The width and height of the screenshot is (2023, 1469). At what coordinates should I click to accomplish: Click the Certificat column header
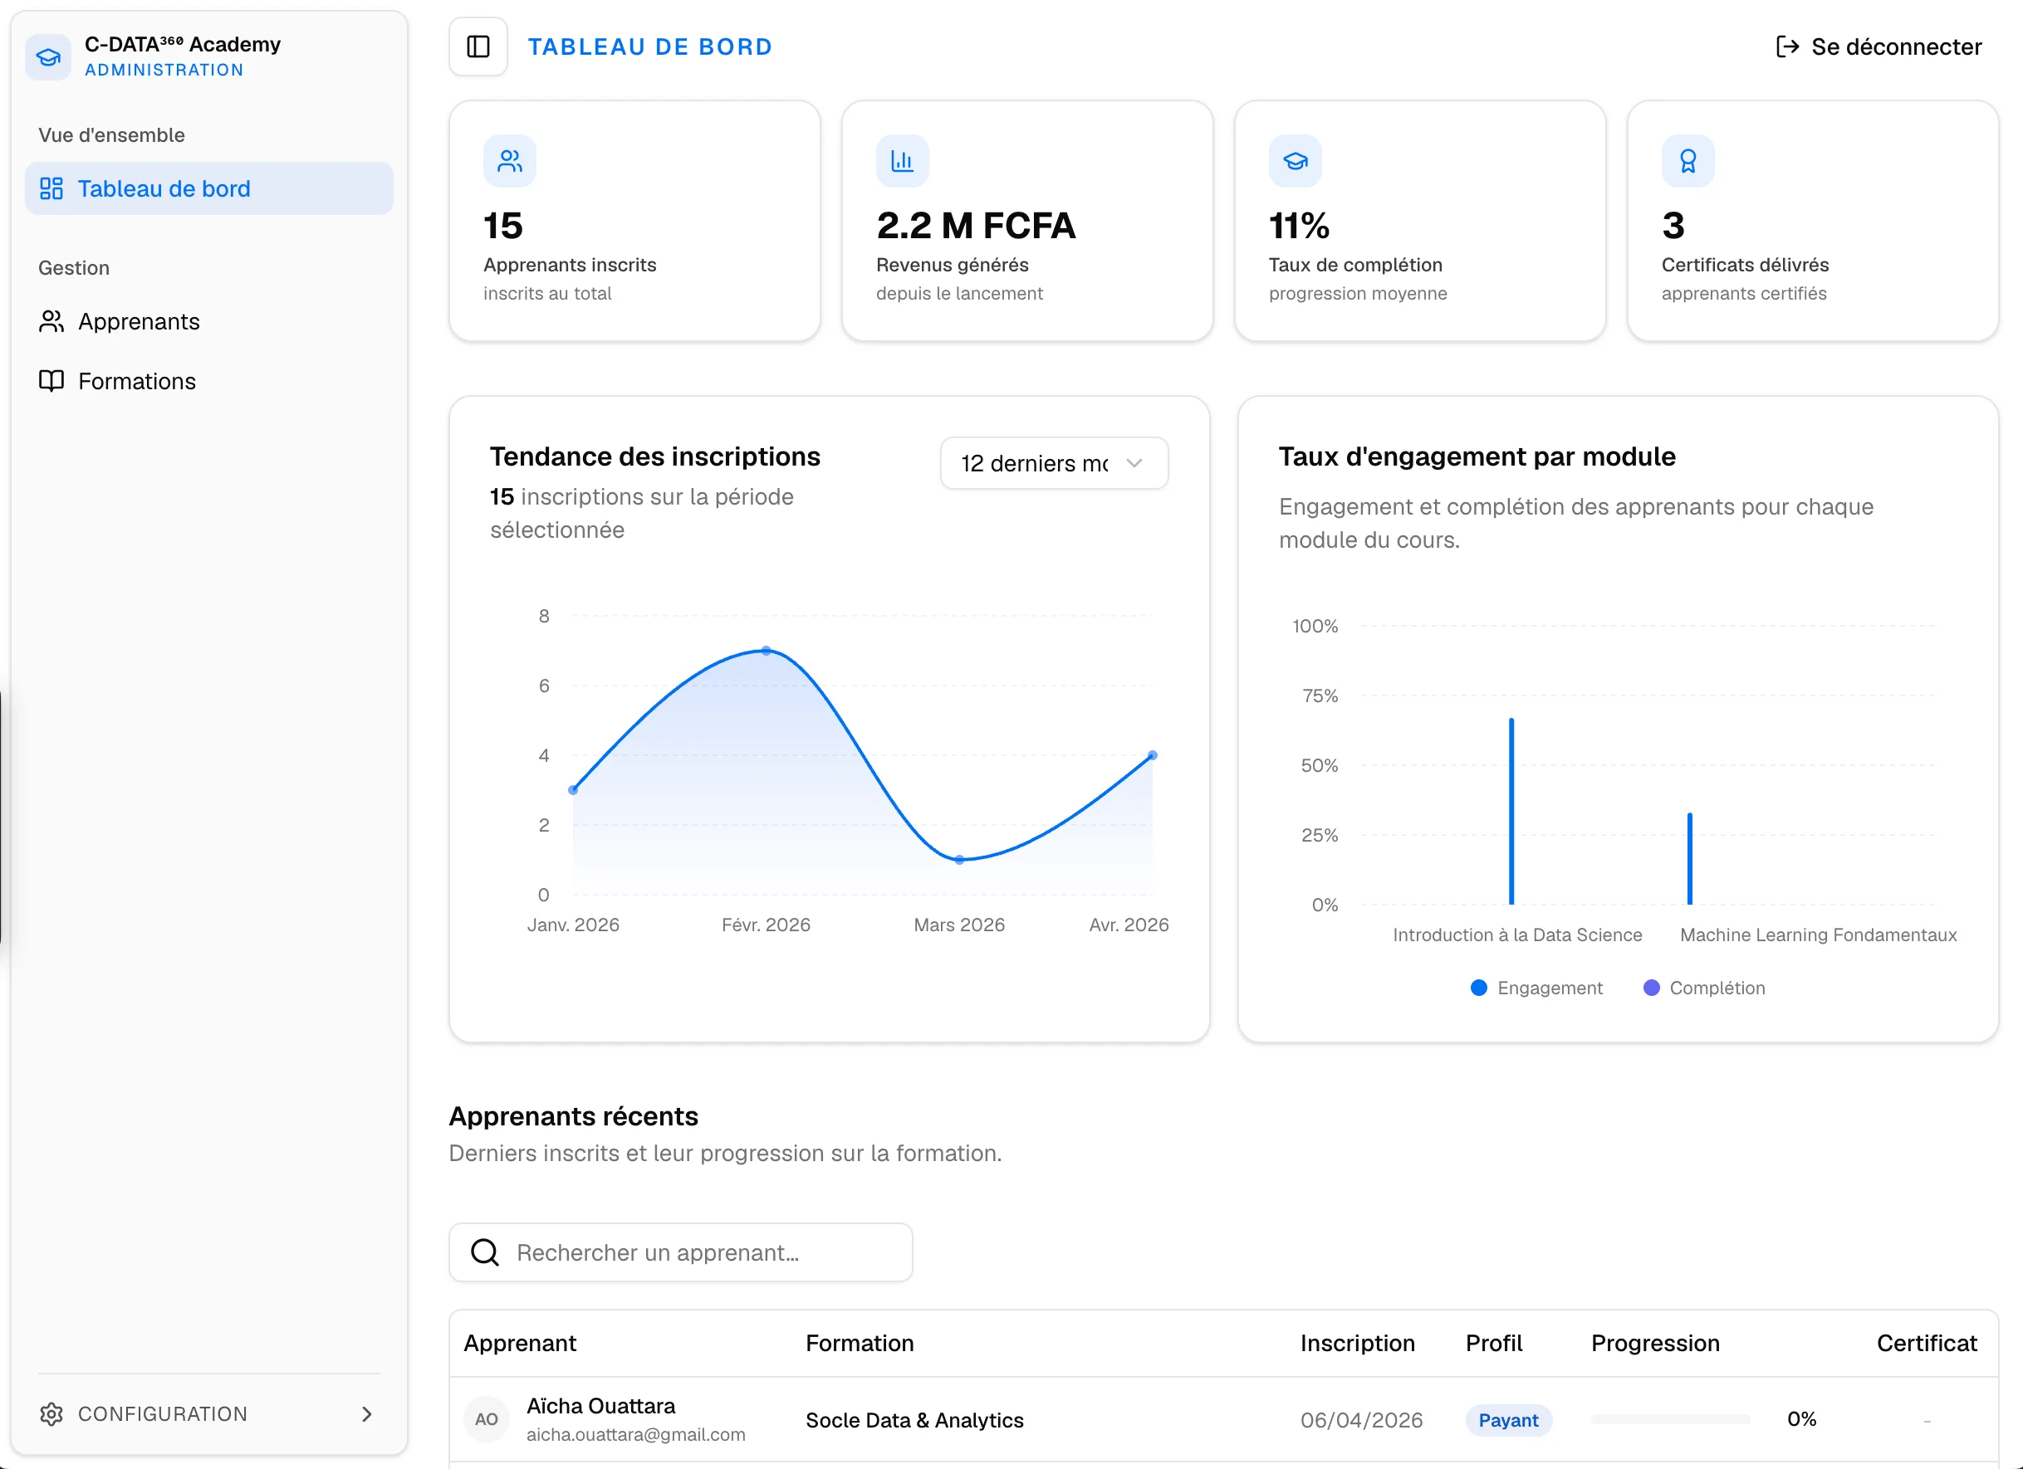coord(1927,1344)
